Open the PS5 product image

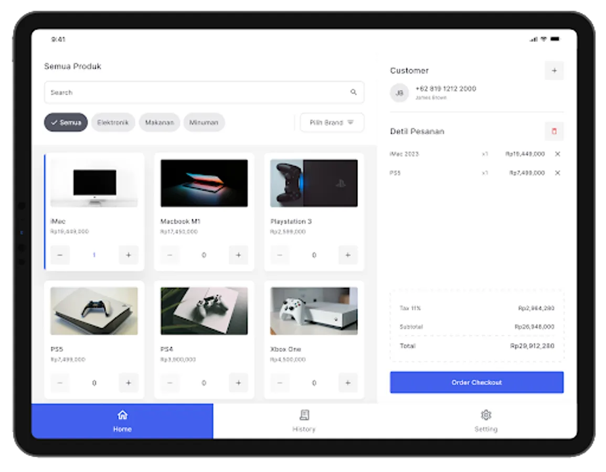[x=94, y=311]
